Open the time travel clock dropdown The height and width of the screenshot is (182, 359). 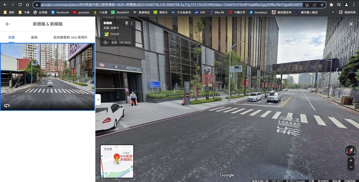point(106,42)
